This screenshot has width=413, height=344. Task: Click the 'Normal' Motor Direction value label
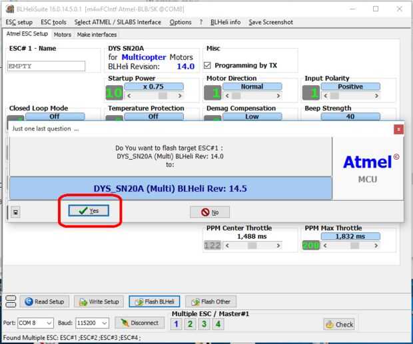(252, 86)
